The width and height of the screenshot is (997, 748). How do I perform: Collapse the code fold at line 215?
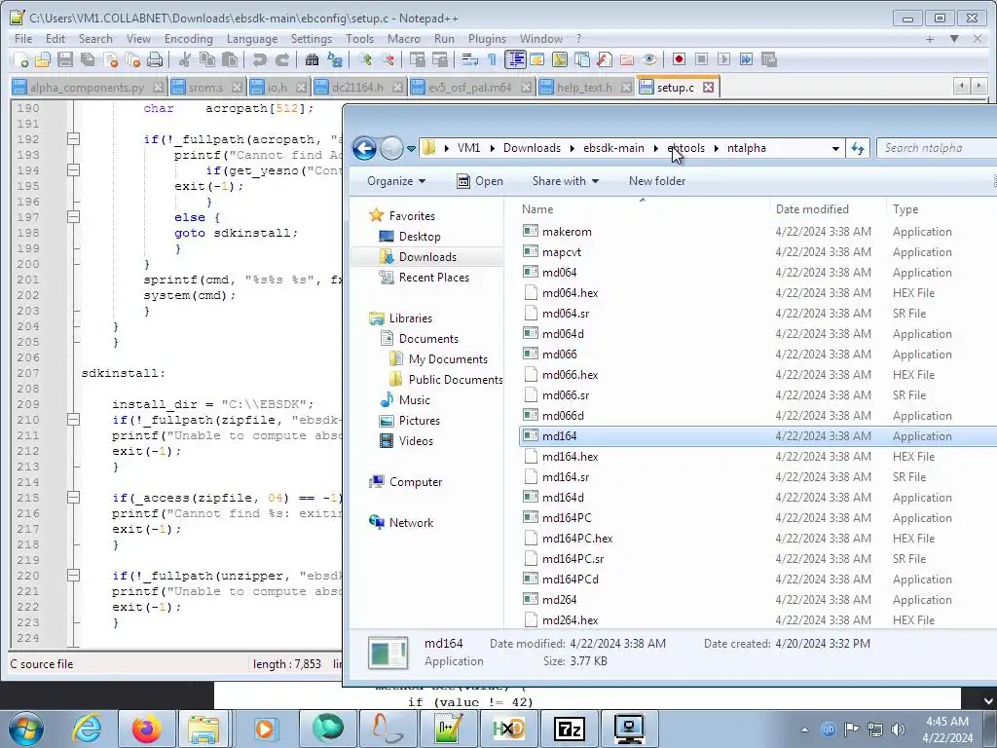[74, 498]
